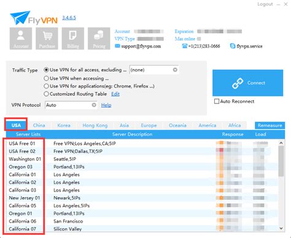Enable the Auto Reconnect checkbox
The width and height of the screenshot is (291, 238).
[217, 102]
